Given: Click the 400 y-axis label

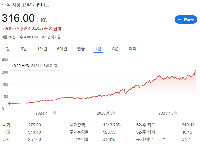Looking at the screenshot, I should coord(5,60).
